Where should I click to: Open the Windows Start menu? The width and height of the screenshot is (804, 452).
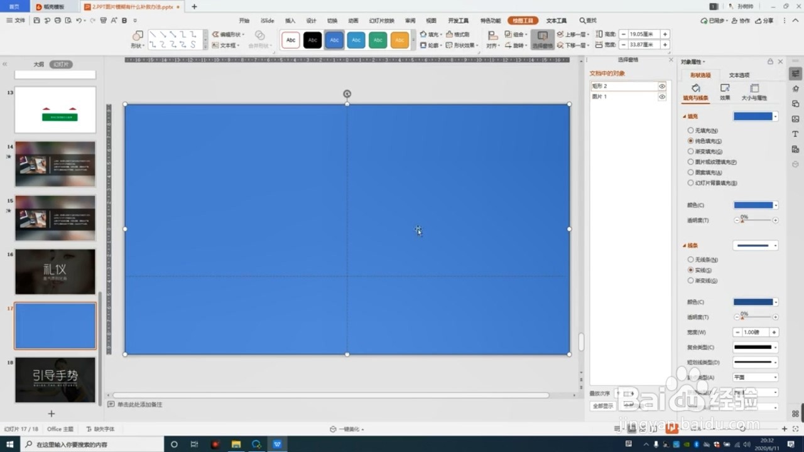[10, 444]
